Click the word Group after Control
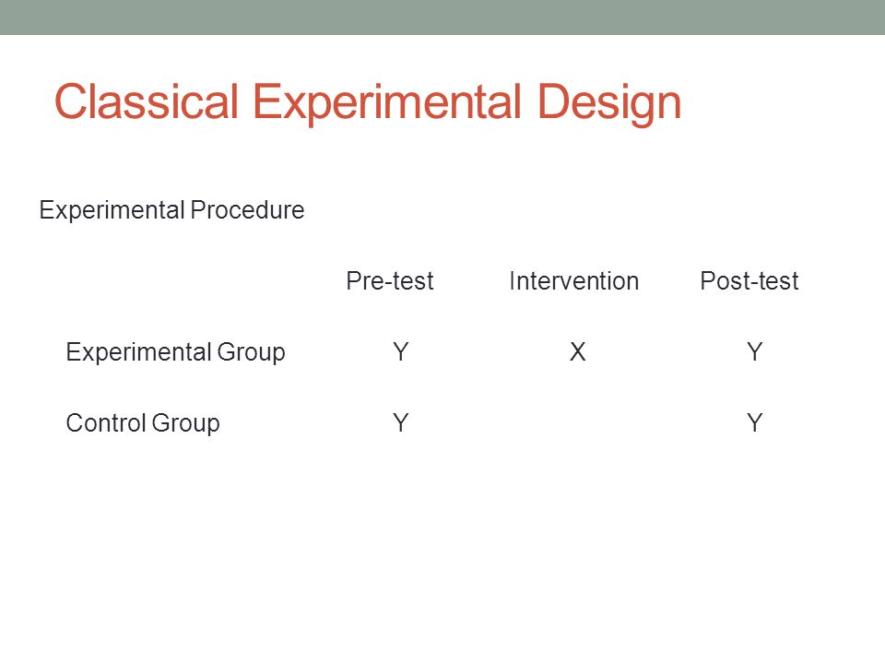885x664 pixels. click(185, 423)
